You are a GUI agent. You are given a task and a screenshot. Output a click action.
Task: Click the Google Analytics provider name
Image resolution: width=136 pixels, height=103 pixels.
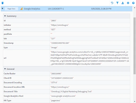(32, 9)
